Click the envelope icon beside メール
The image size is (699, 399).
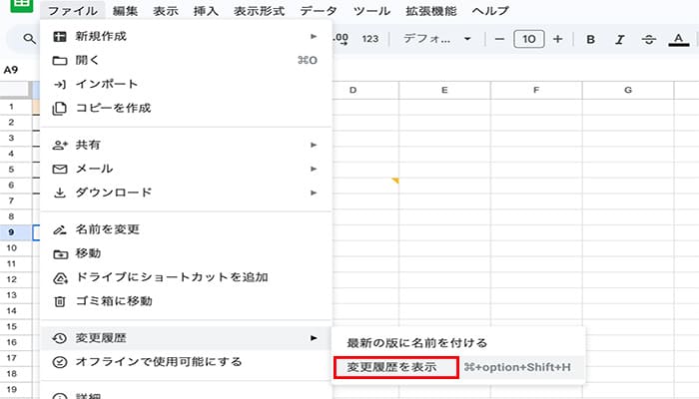pos(60,170)
